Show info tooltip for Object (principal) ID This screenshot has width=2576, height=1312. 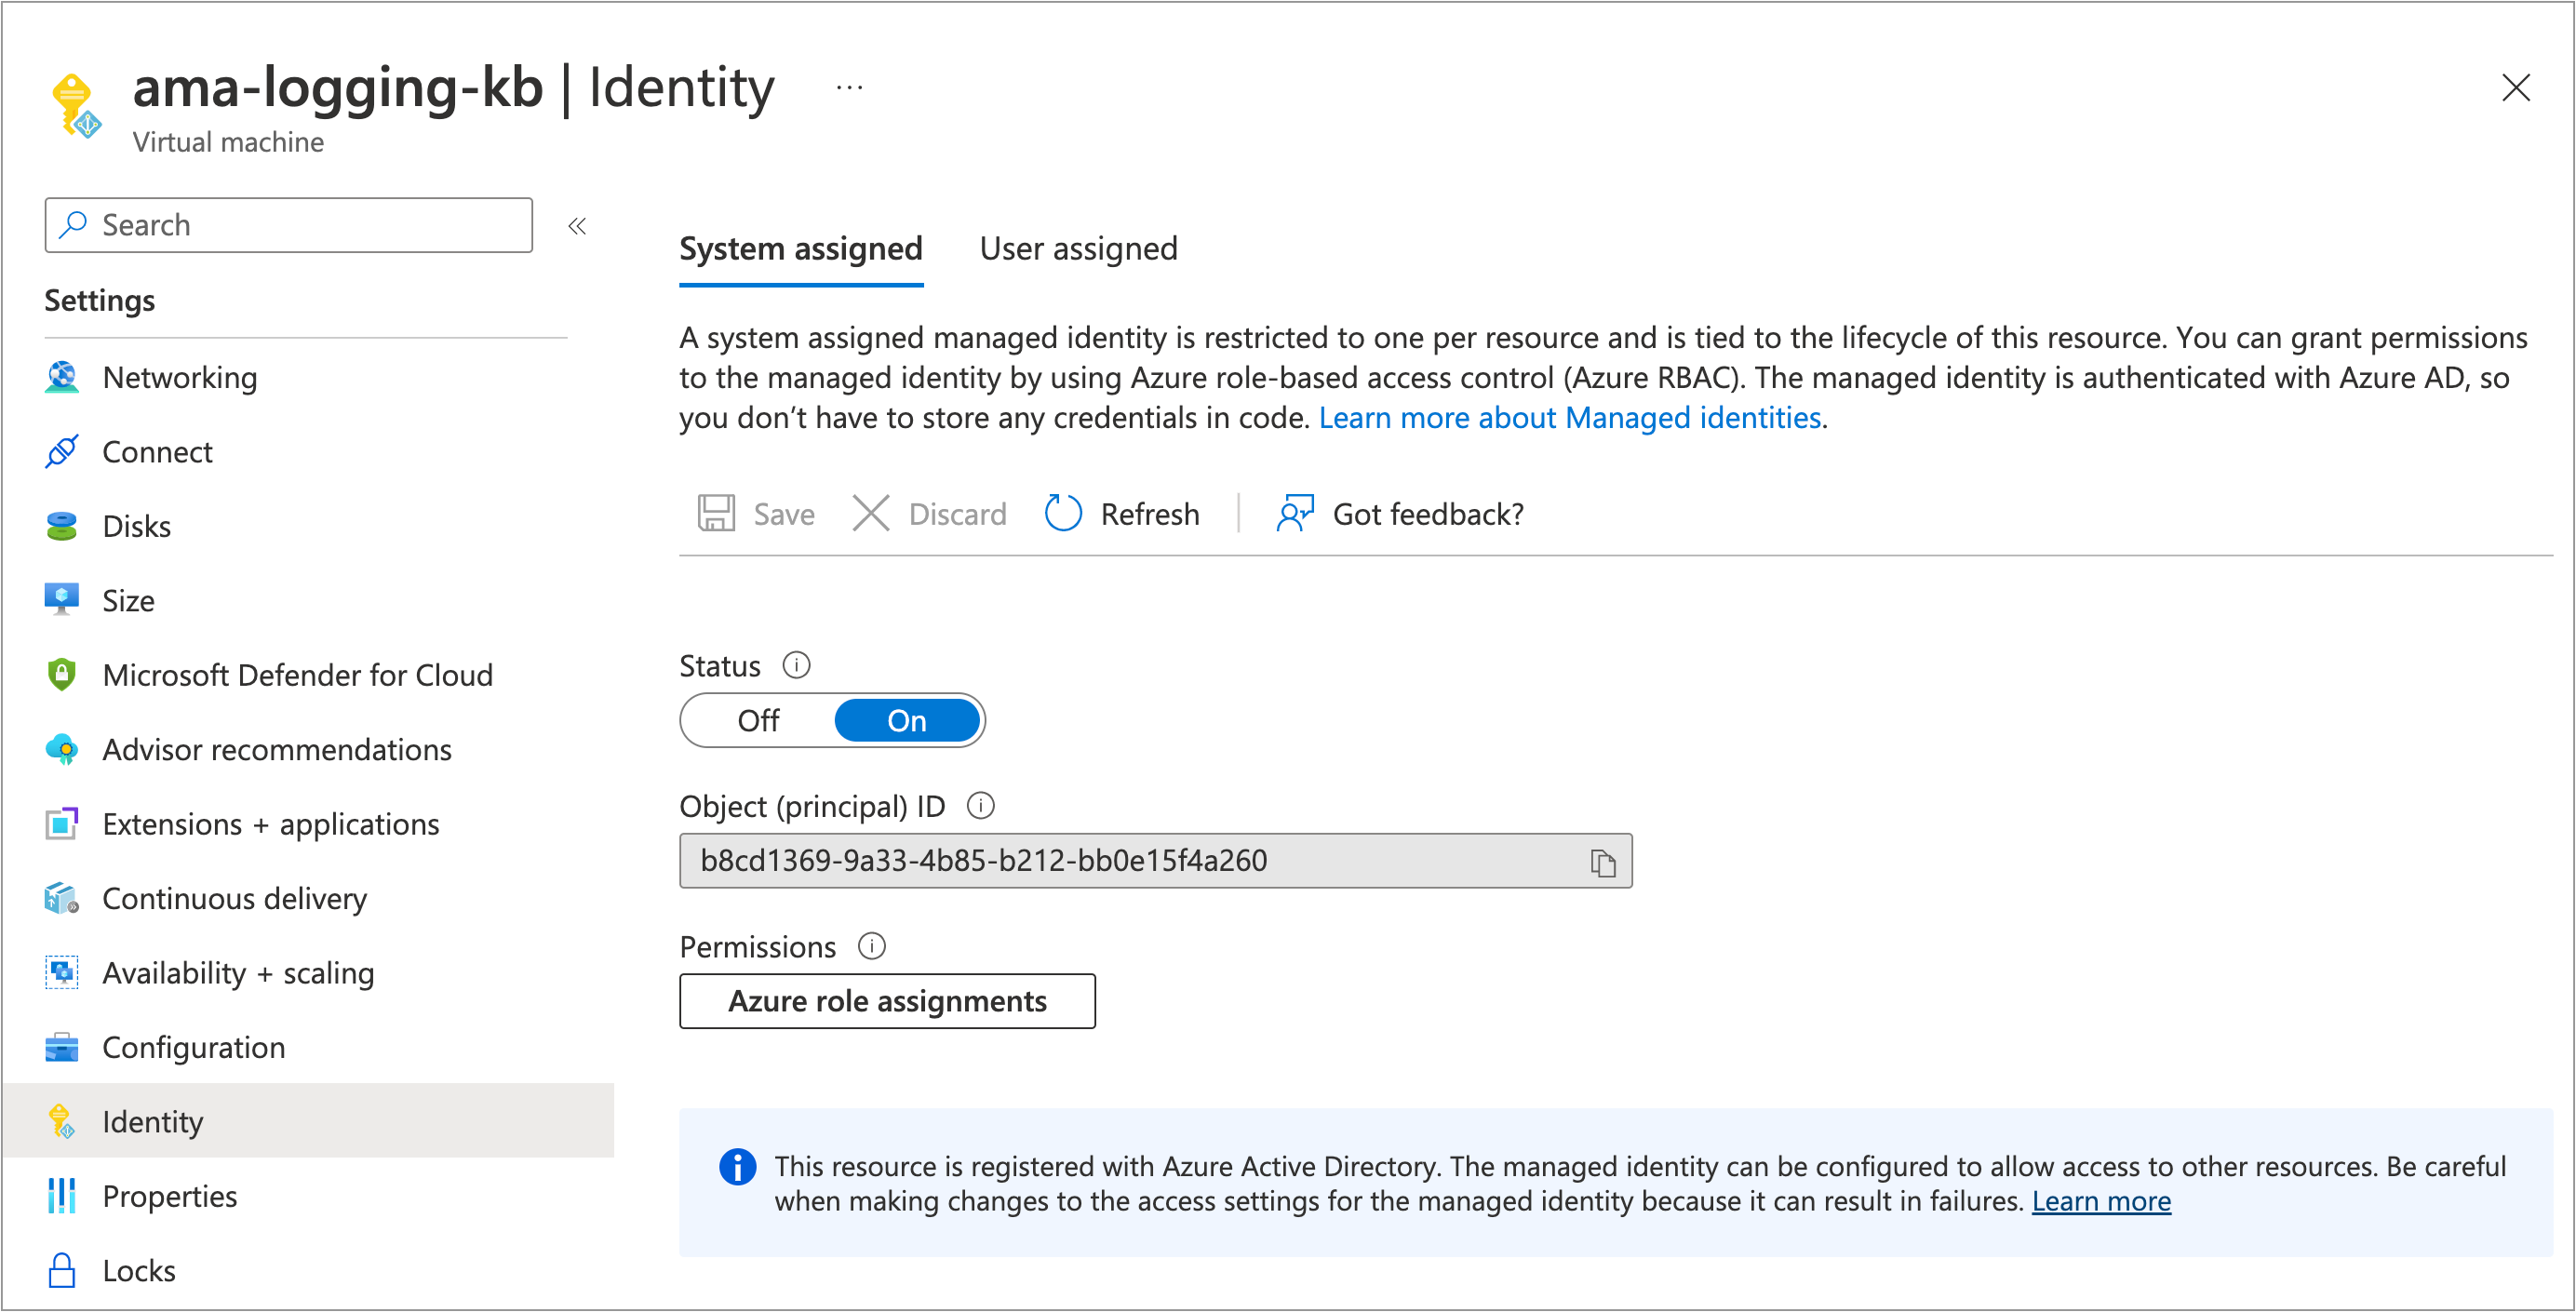[981, 806]
